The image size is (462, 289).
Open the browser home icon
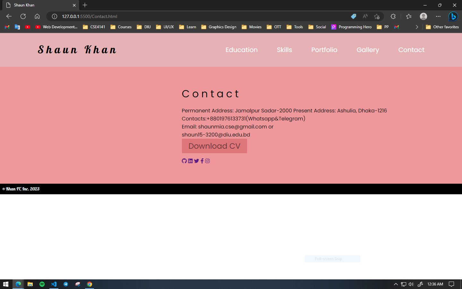click(x=37, y=16)
